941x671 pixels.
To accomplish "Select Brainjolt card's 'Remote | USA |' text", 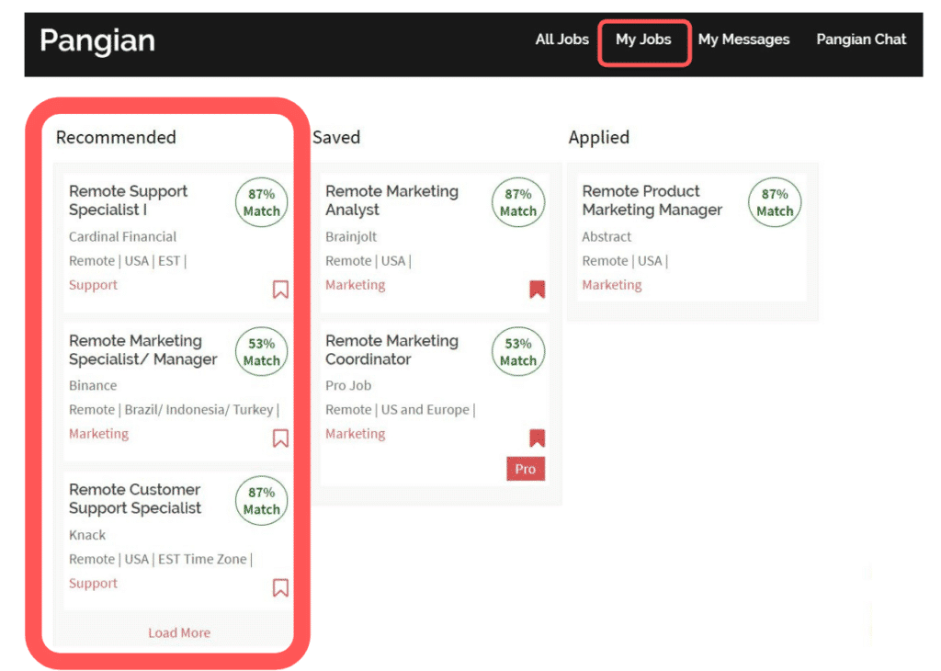I will [x=368, y=261].
